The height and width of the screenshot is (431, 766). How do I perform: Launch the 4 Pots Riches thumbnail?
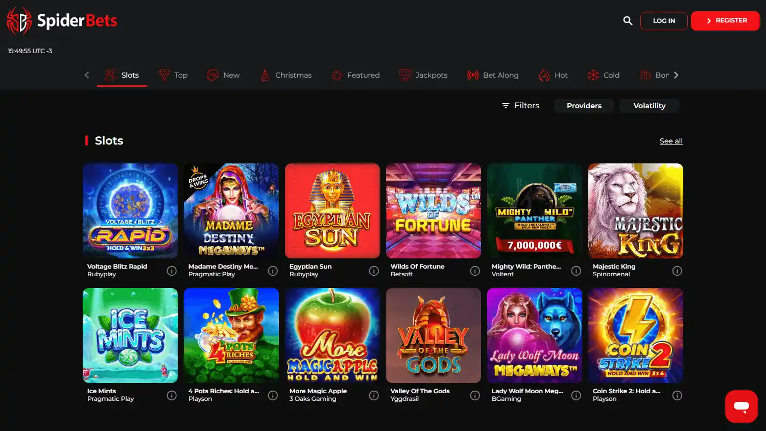(x=231, y=336)
